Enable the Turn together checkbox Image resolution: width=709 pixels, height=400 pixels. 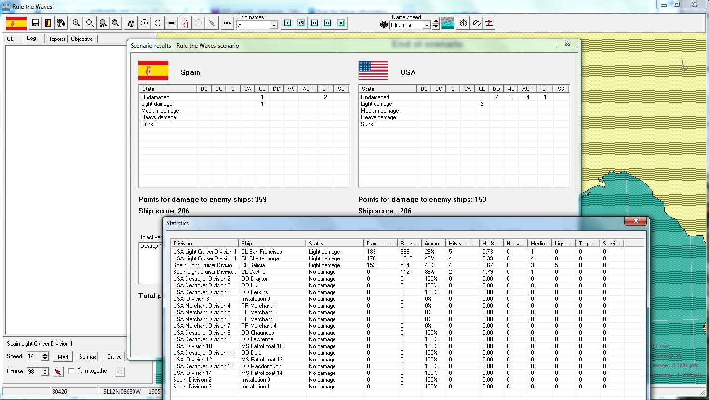(71, 371)
